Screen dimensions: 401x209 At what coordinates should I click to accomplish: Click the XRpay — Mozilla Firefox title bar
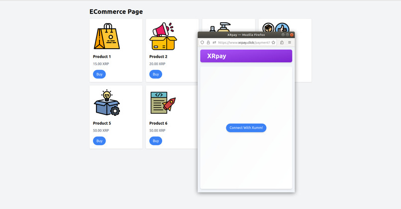pyautogui.click(x=246, y=35)
